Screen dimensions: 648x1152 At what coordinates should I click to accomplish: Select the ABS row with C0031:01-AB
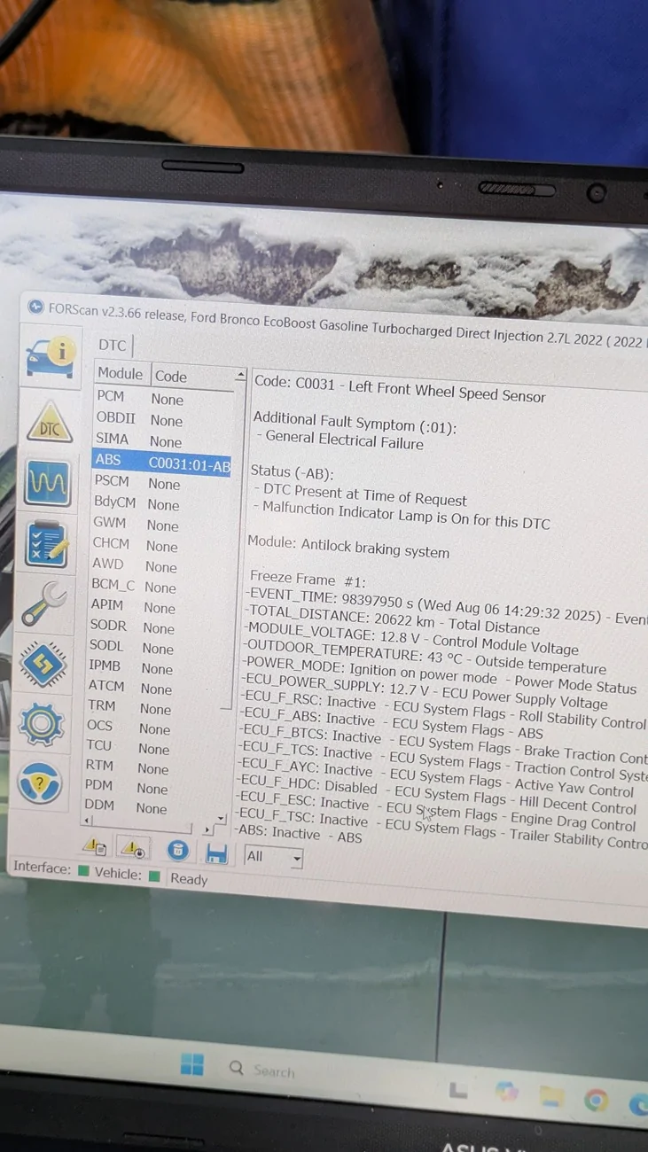coord(162,462)
